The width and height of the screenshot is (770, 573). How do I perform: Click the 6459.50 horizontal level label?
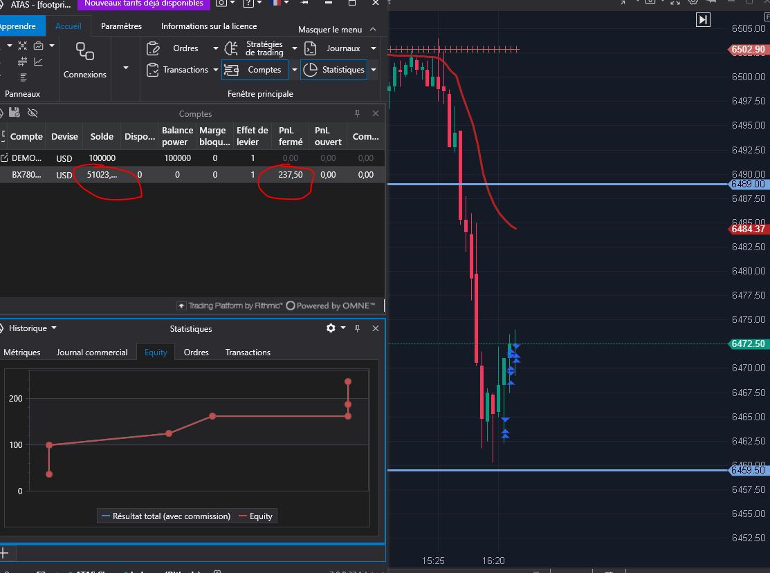[x=748, y=470]
